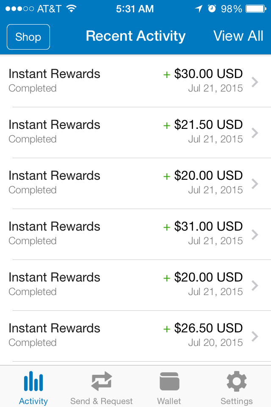Tap the battery indicator icon
Screen dimensions: 271x407
click(256, 9)
